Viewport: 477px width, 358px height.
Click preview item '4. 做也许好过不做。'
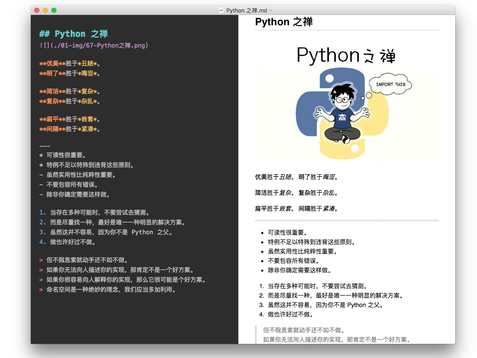(x=287, y=314)
